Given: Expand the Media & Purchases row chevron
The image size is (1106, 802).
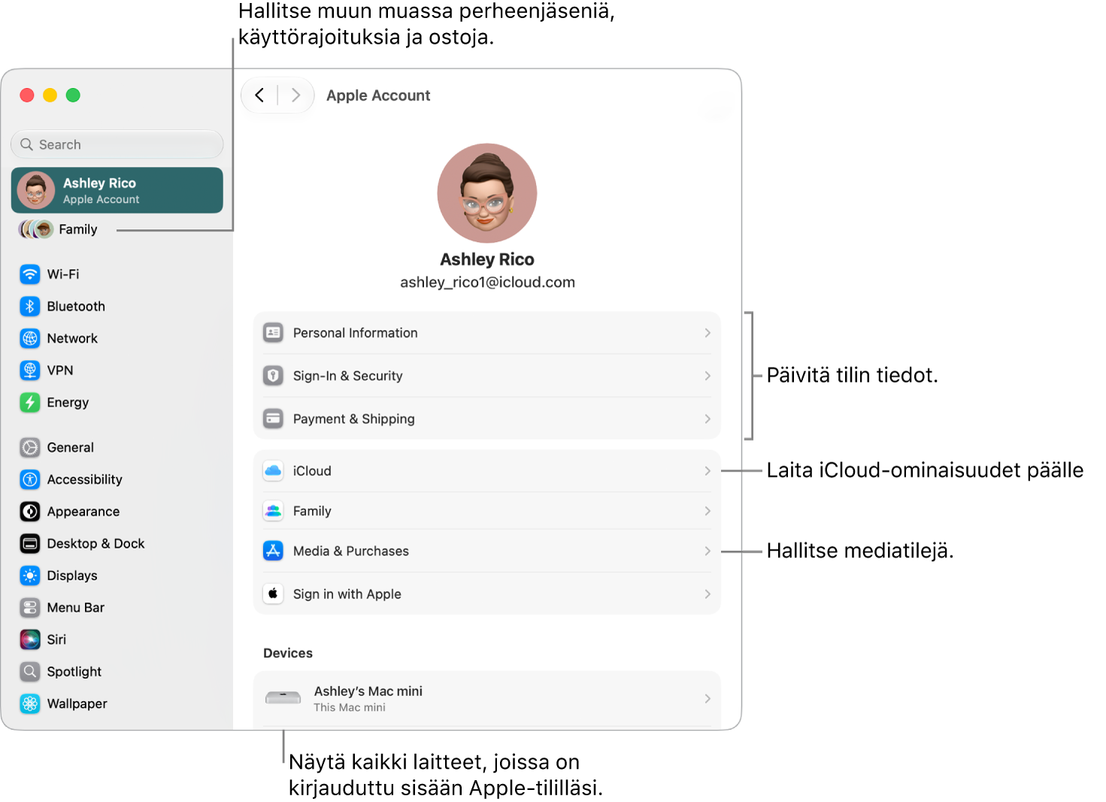Looking at the screenshot, I should [708, 551].
